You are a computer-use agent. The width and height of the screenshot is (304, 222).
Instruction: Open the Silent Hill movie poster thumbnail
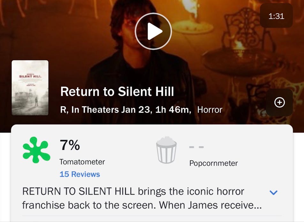[x=30, y=88]
